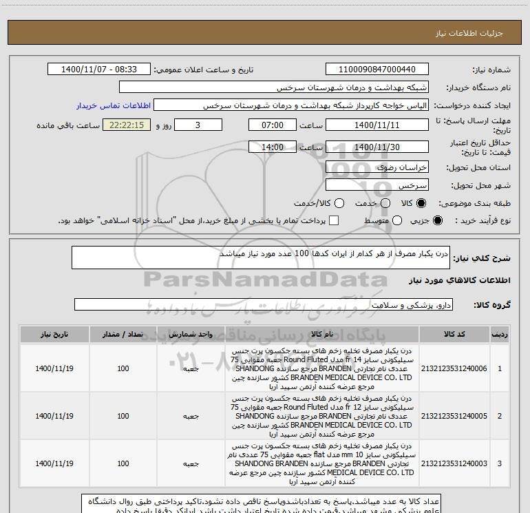Click row 3 product name with 10 mm flat

coord(322,463)
